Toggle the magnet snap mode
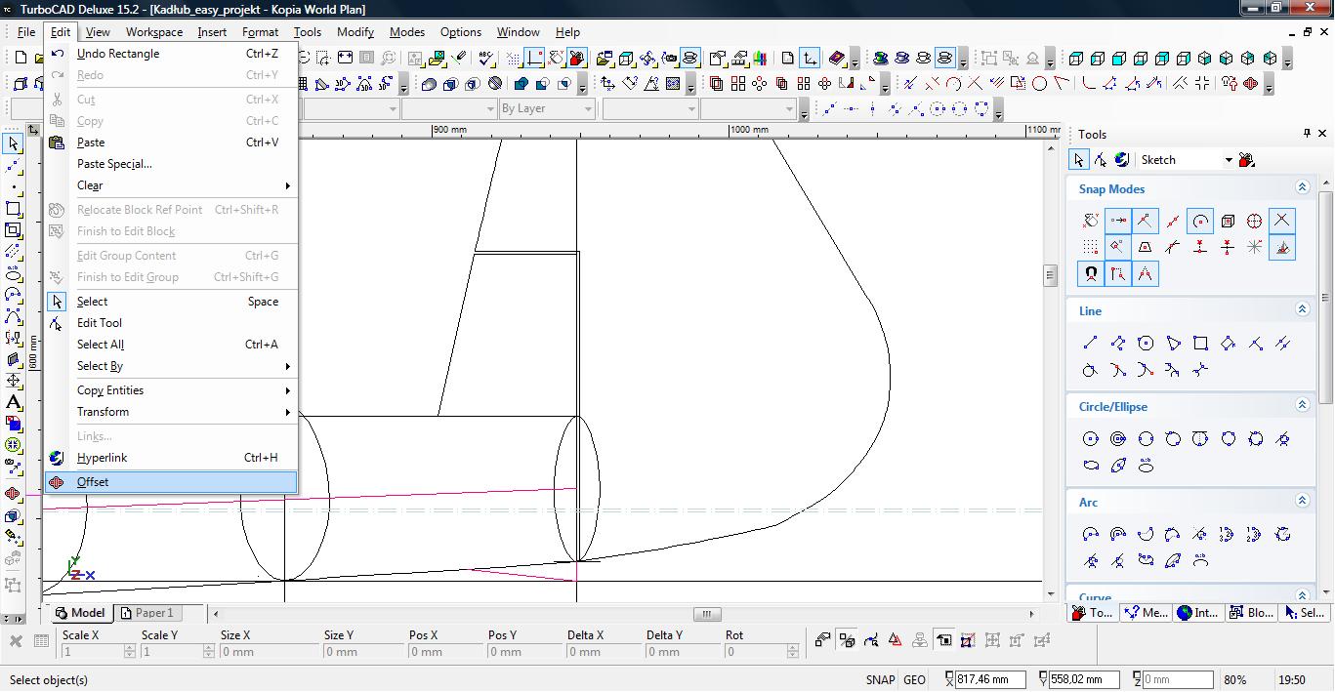 [x=1091, y=274]
